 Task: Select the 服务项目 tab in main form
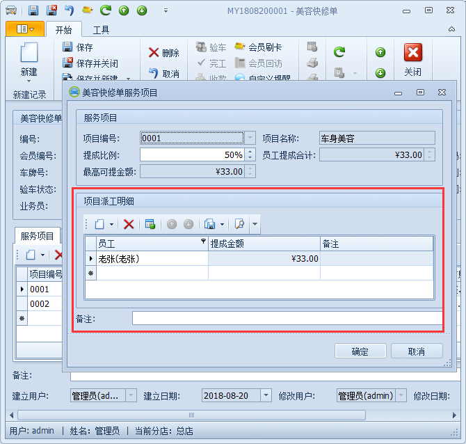pos(38,237)
